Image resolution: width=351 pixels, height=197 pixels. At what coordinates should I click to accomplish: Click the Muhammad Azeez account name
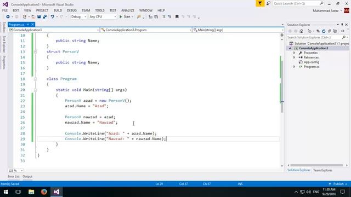pos(325,10)
